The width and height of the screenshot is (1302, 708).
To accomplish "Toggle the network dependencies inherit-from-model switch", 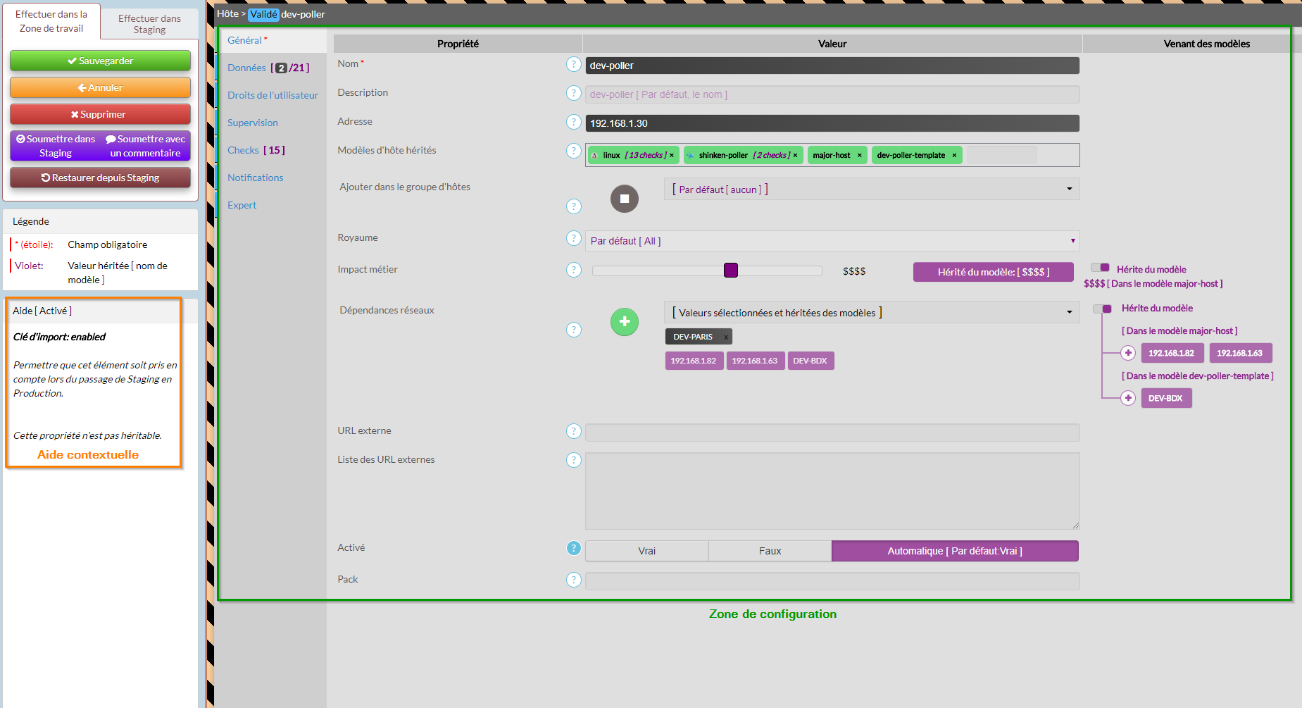I will pyautogui.click(x=1102, y=309).
